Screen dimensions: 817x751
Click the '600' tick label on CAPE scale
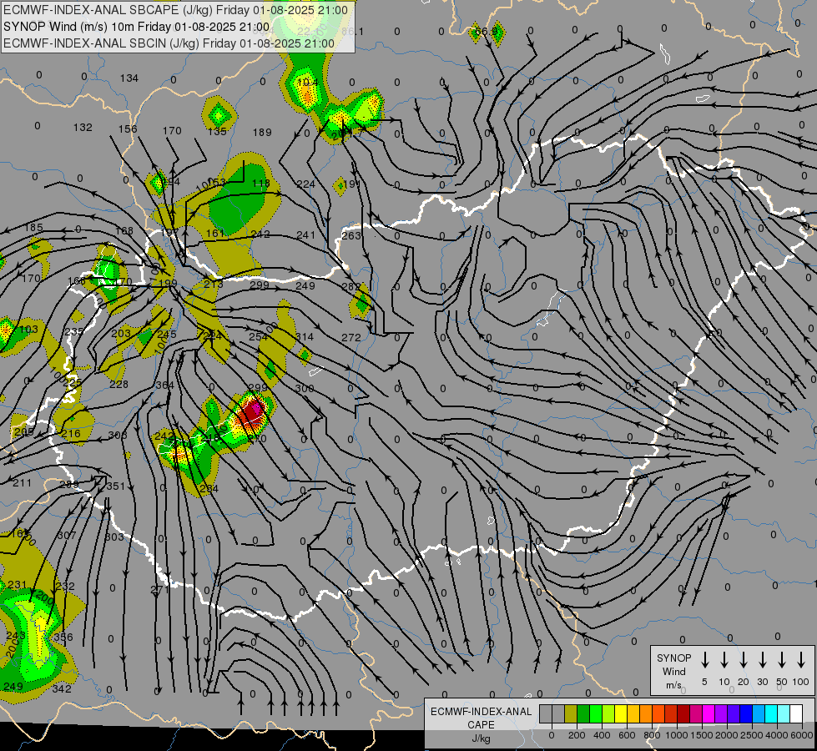tap(627, 735)
